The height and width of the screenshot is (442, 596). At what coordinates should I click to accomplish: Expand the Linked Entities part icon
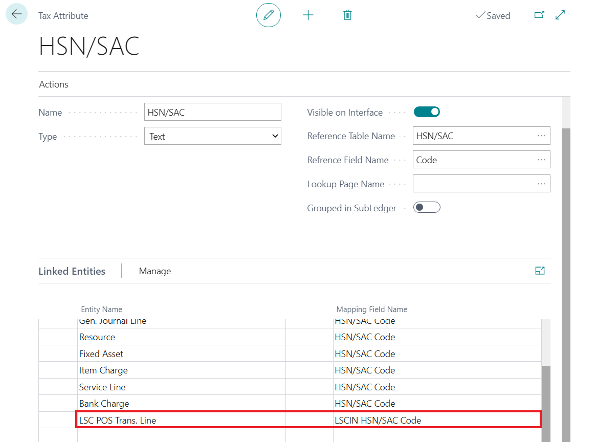pos(540,271)
